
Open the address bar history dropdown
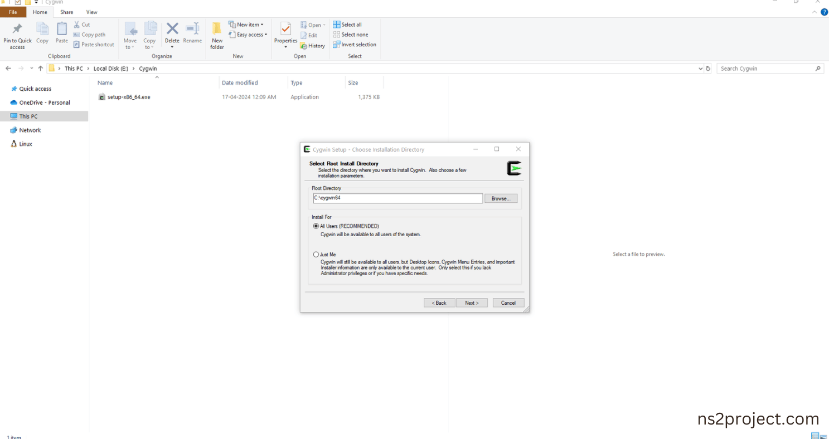(700, 69)
